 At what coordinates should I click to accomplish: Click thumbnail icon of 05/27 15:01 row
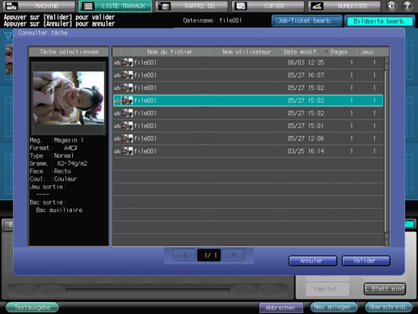[127, 126]
